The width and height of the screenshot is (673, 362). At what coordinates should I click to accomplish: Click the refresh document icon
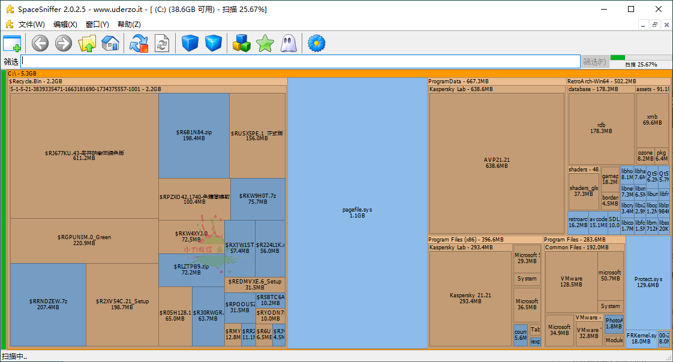162,43
